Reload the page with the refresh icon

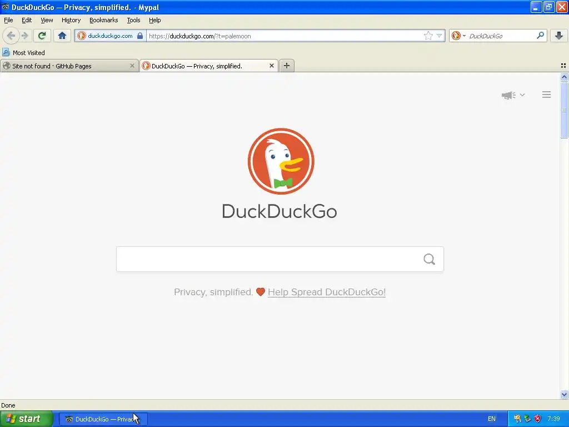42,36
